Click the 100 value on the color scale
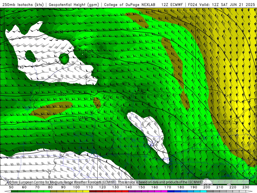 [76, 187]
